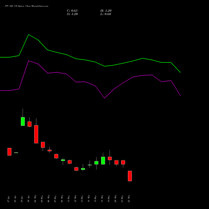Click the red candle for 05 May
The width and height of the screenshot is (209, 209).
[x=43, y=145]
